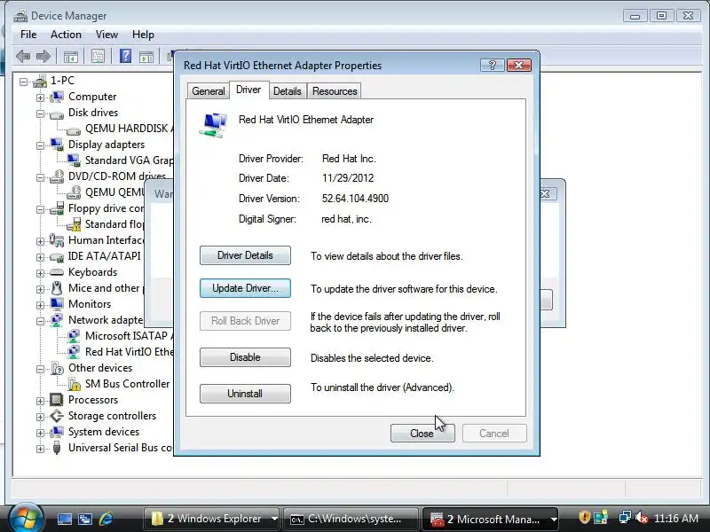The image size is (710, 532).
Task: Open the File menu
Action: pyautogui.click(x=28, y=35)
